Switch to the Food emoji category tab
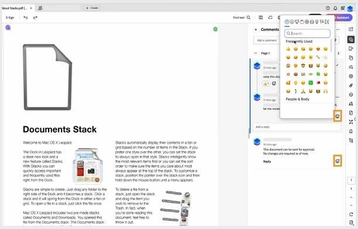 [x=302, y=22]
